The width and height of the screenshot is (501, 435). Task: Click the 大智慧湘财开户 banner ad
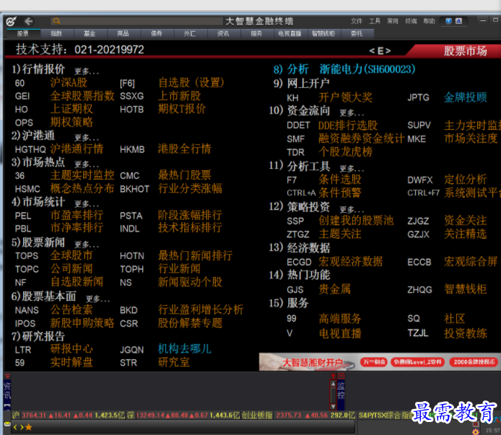(x=380, y=361)
